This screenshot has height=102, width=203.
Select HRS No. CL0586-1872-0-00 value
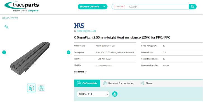104,65
